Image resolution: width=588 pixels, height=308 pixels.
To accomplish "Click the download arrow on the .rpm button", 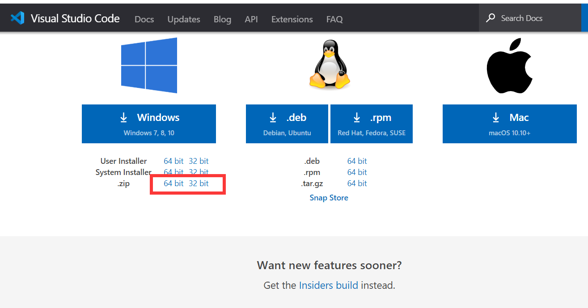I will (x=356, y=117).
